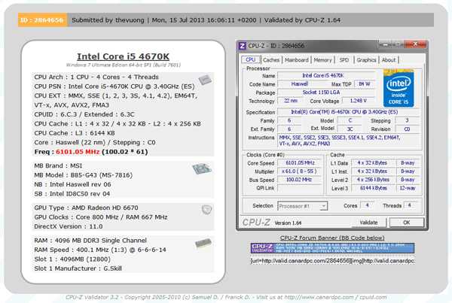Click the L1 Data 4 x 32 KBytes value
The height and width of the screenshot is (303, 452).
pos(373,163)
